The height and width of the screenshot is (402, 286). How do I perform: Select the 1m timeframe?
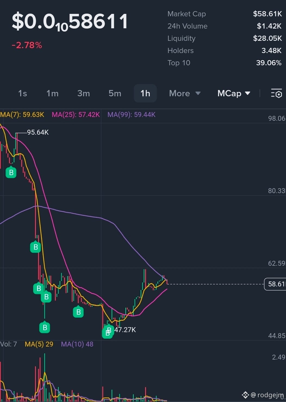[x=52, y=93]
